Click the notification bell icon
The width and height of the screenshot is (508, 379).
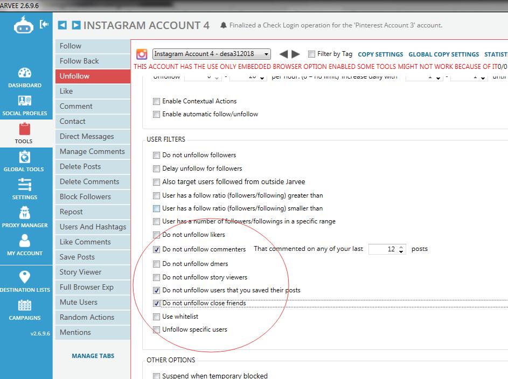tap(223, 25)
